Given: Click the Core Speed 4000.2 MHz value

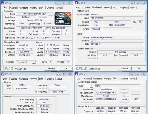Looking at the screenshot, I should click(x=25, y=45).
